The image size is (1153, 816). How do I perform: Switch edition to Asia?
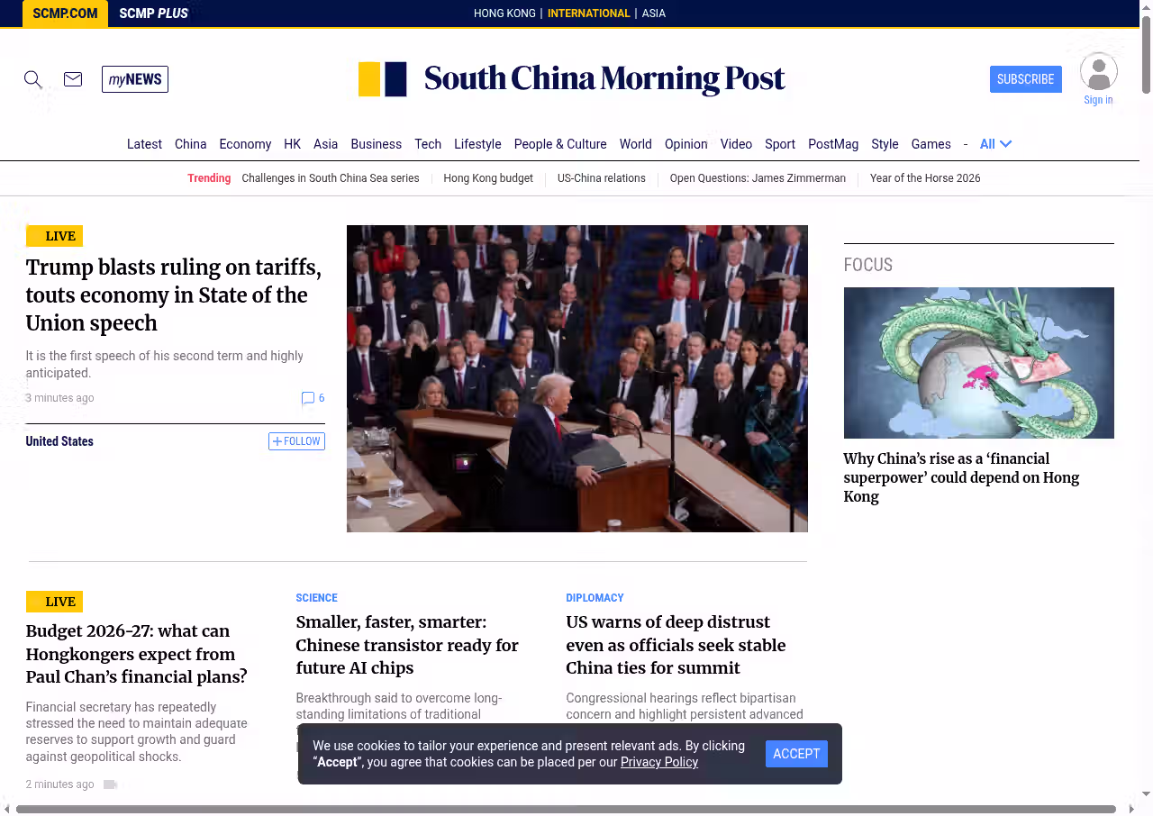653,14
